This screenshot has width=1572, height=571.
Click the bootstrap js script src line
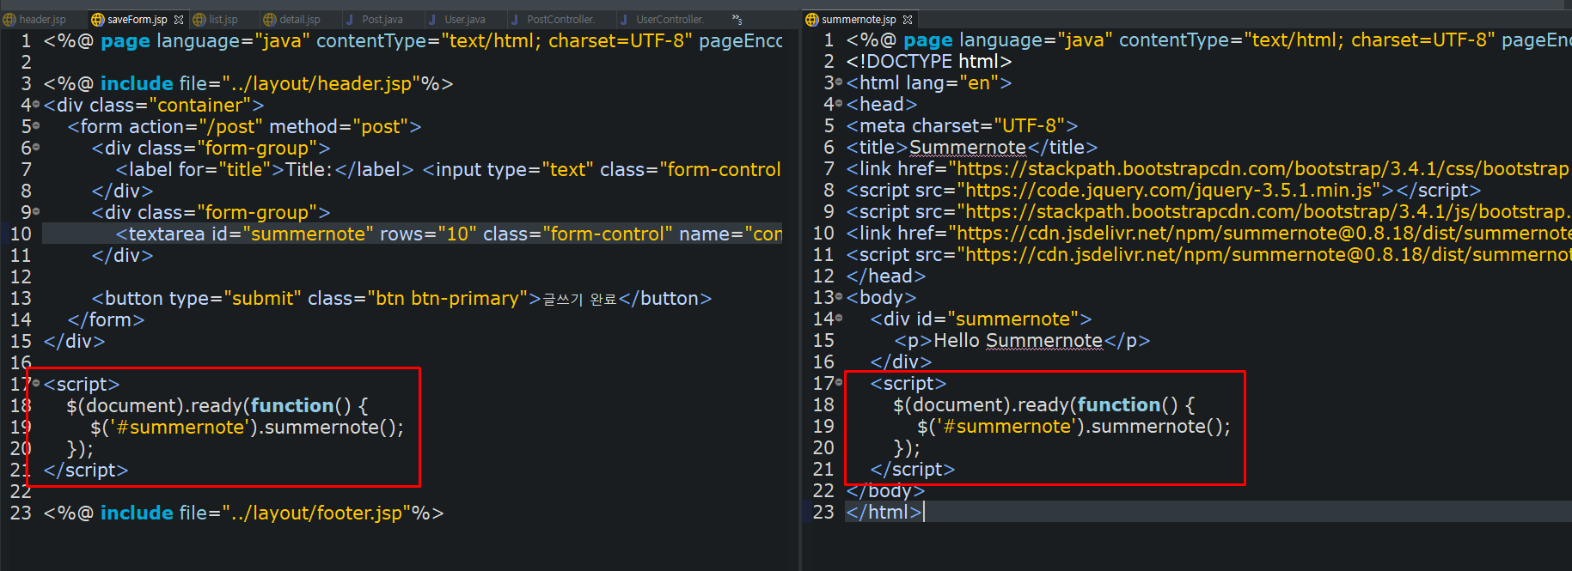1208,211
